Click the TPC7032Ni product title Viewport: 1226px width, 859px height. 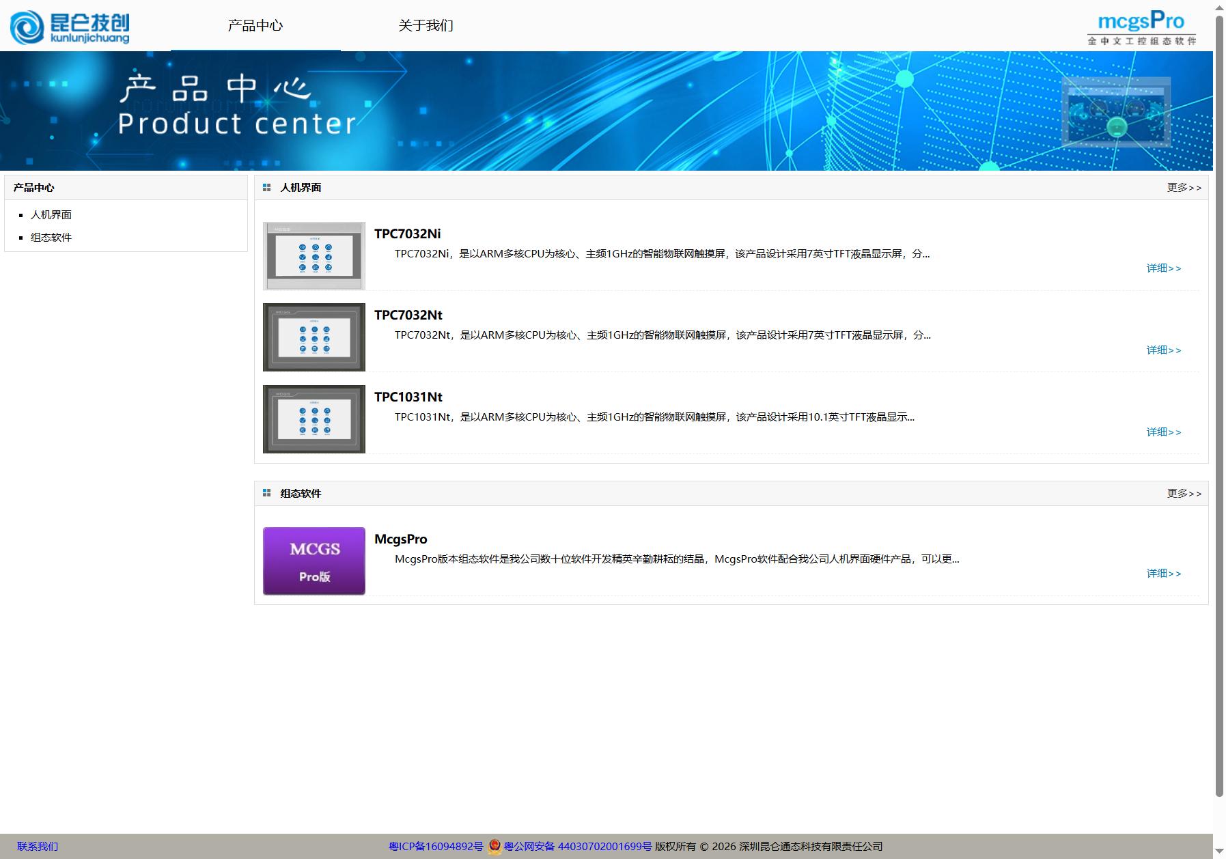pyautogui.click(x=408, y=234)
